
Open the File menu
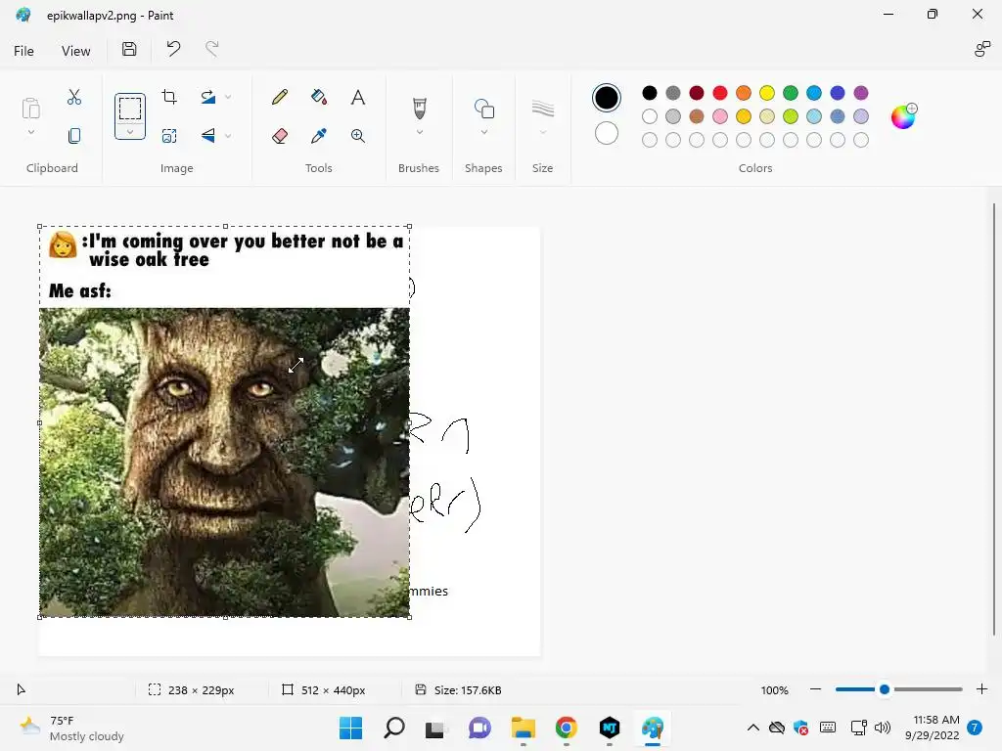click(23, 51)
